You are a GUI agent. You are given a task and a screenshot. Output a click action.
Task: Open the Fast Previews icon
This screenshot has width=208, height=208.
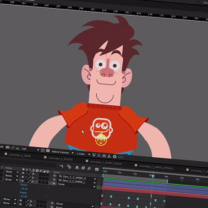[99, 155]
